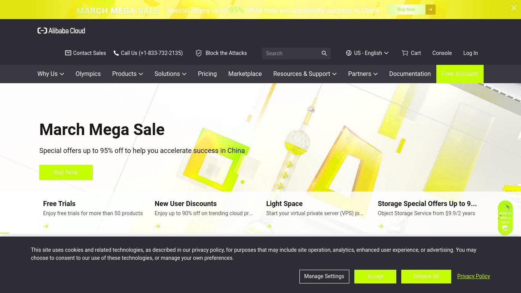Click the floating March Mega Sale badge
Image resolution: width=521 pixels, height=293 pixels.
(x=505, y=218)
